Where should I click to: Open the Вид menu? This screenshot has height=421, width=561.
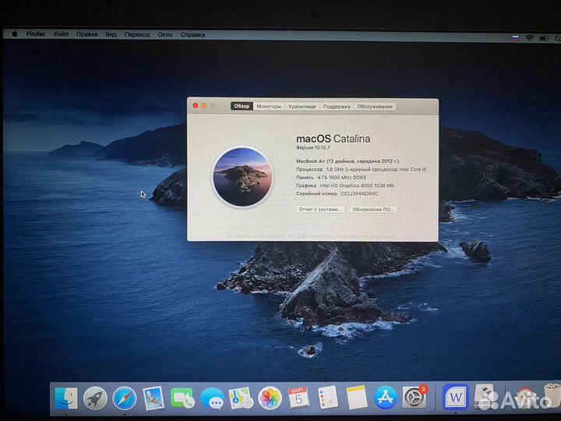(x=111, y=34)
